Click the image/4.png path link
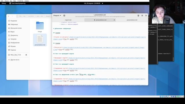This screenshot has width=185, height=104. pyautogui.click(x=57, y=70)
